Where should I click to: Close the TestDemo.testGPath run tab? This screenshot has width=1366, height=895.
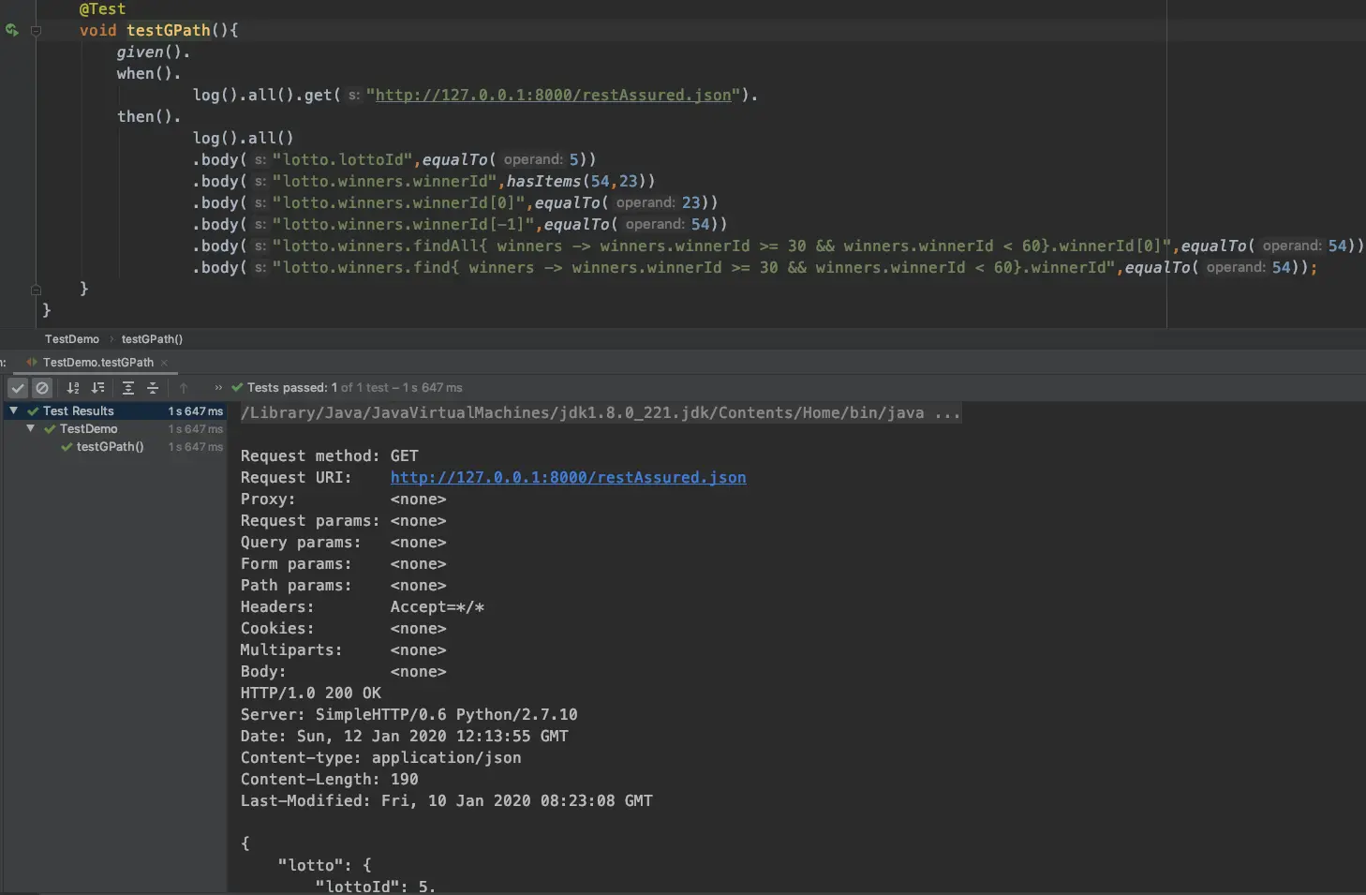pyautogui.click(x=164, y=363)
